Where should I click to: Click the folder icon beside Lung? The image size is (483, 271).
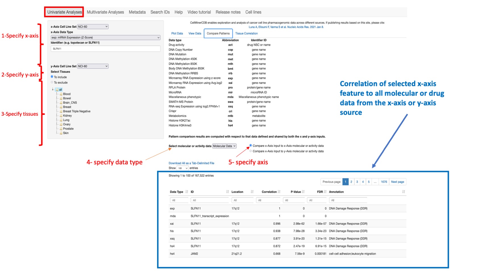[x=61, y=120]
